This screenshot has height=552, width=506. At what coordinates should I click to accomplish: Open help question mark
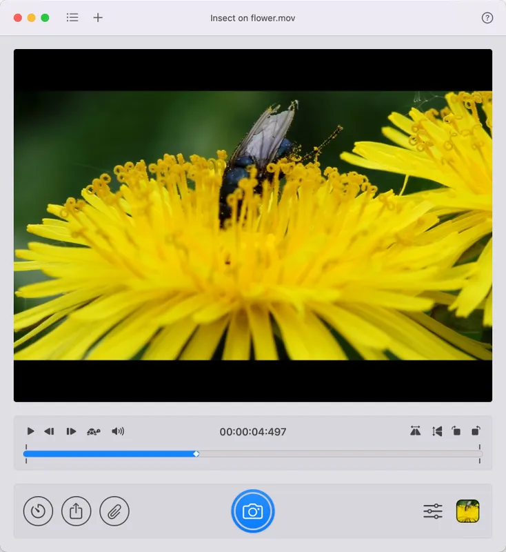487,18
